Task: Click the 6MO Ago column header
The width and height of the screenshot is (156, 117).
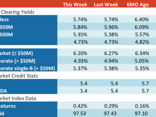Action: click(x=138, y=5)
